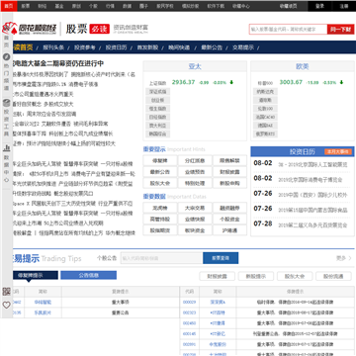Go to 投资日历 in the blue navigation bar
The image size is (356, 356).
pos(116,47)
